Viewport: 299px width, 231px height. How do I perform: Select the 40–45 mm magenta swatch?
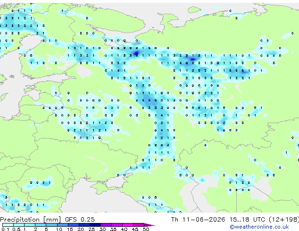pyautogui.click(x=128, y=225)
